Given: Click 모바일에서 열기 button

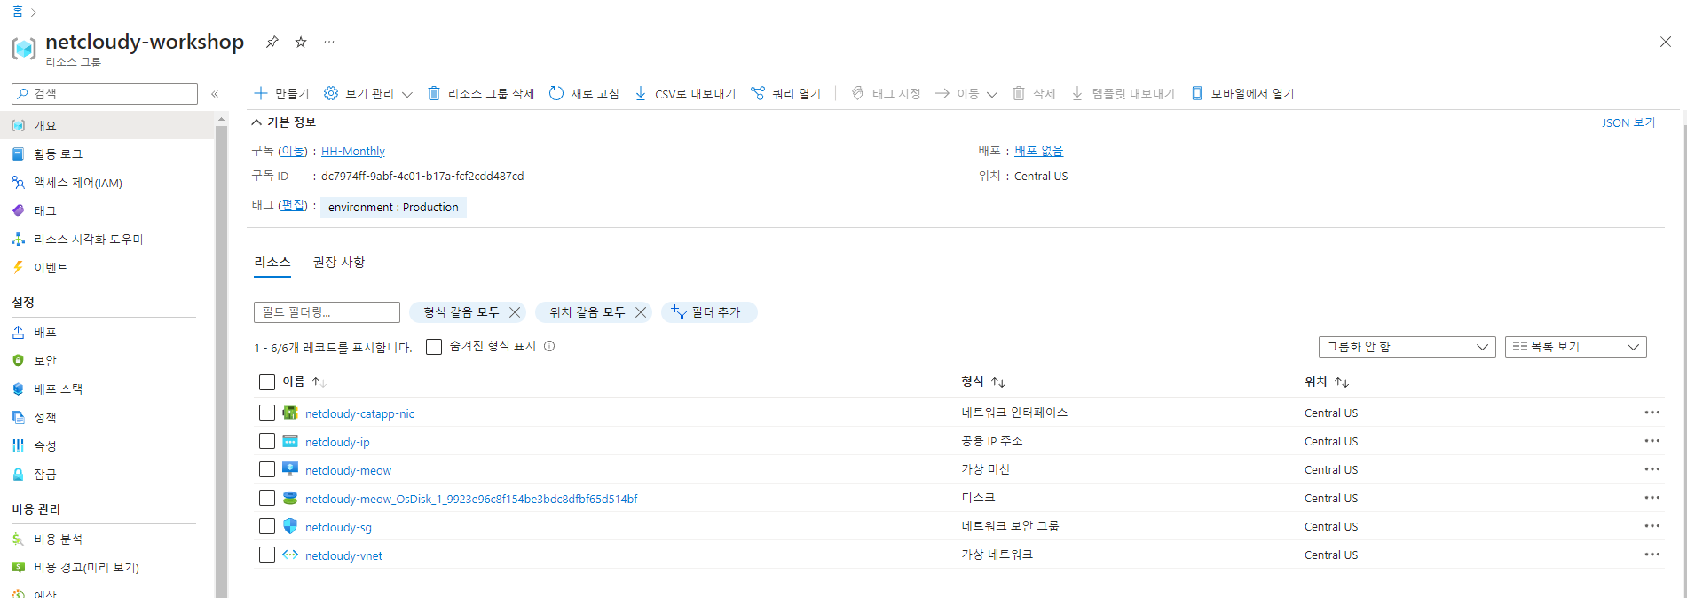Looking at the screenshot, I should (1242, 93).
